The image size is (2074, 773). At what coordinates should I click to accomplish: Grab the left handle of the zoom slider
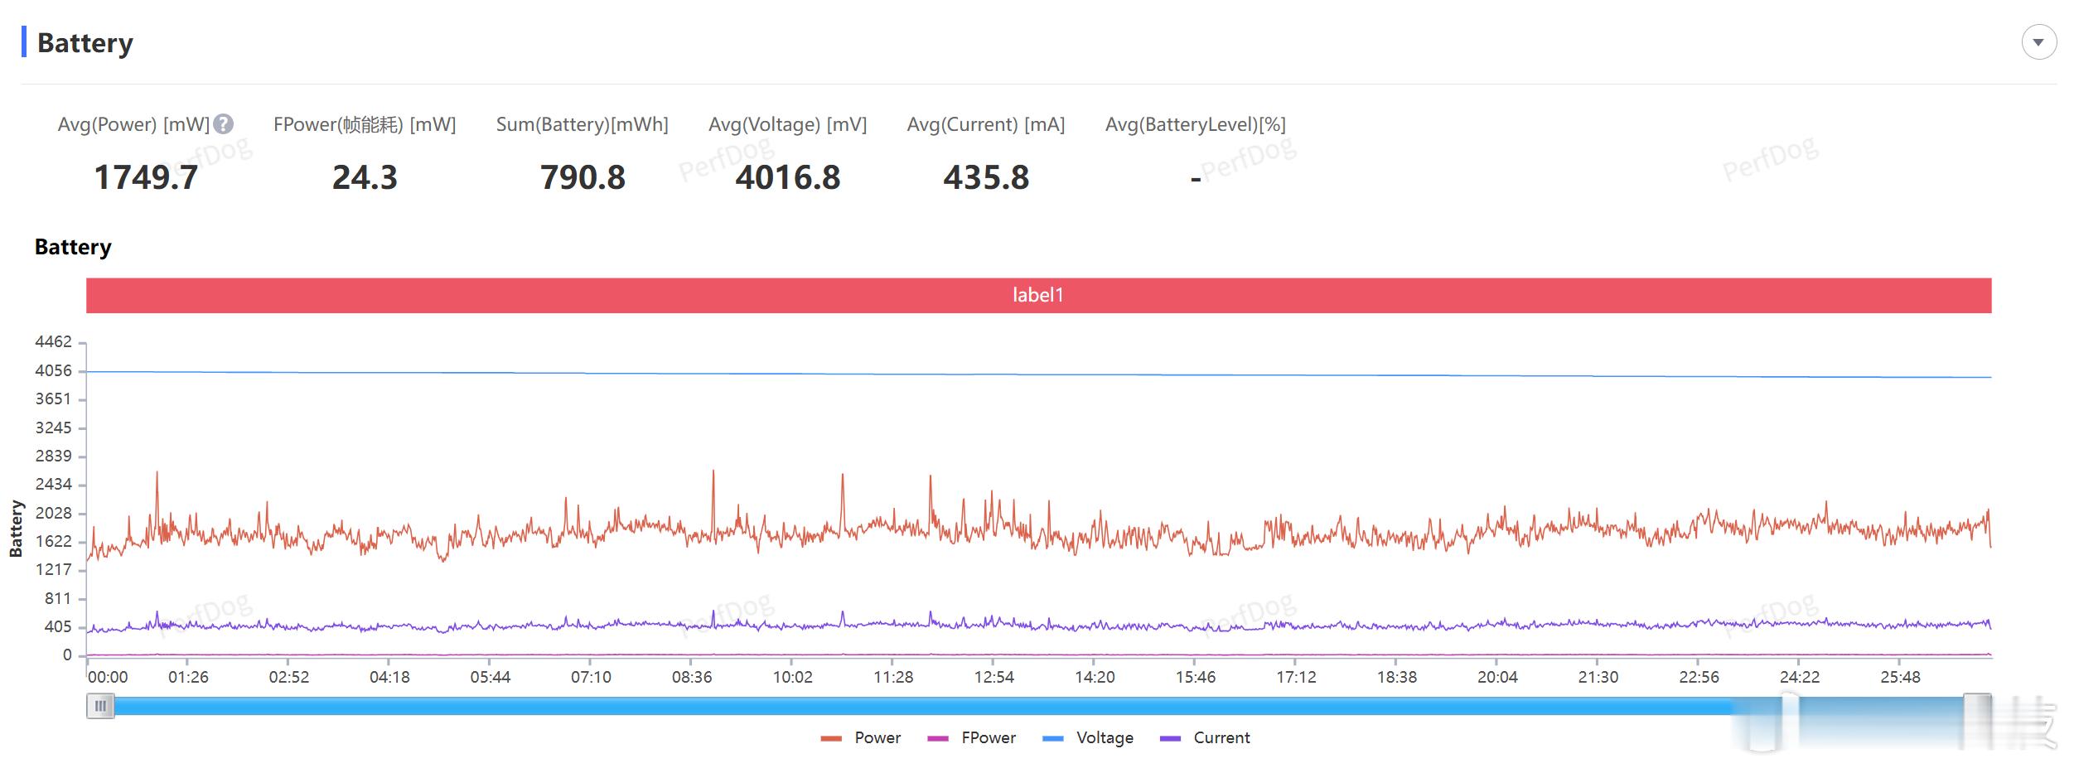(100, 707)
